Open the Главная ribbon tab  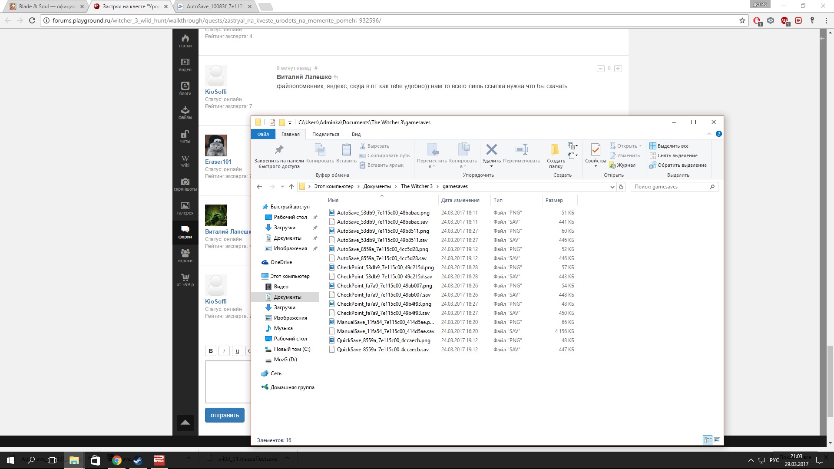(290, 134)
